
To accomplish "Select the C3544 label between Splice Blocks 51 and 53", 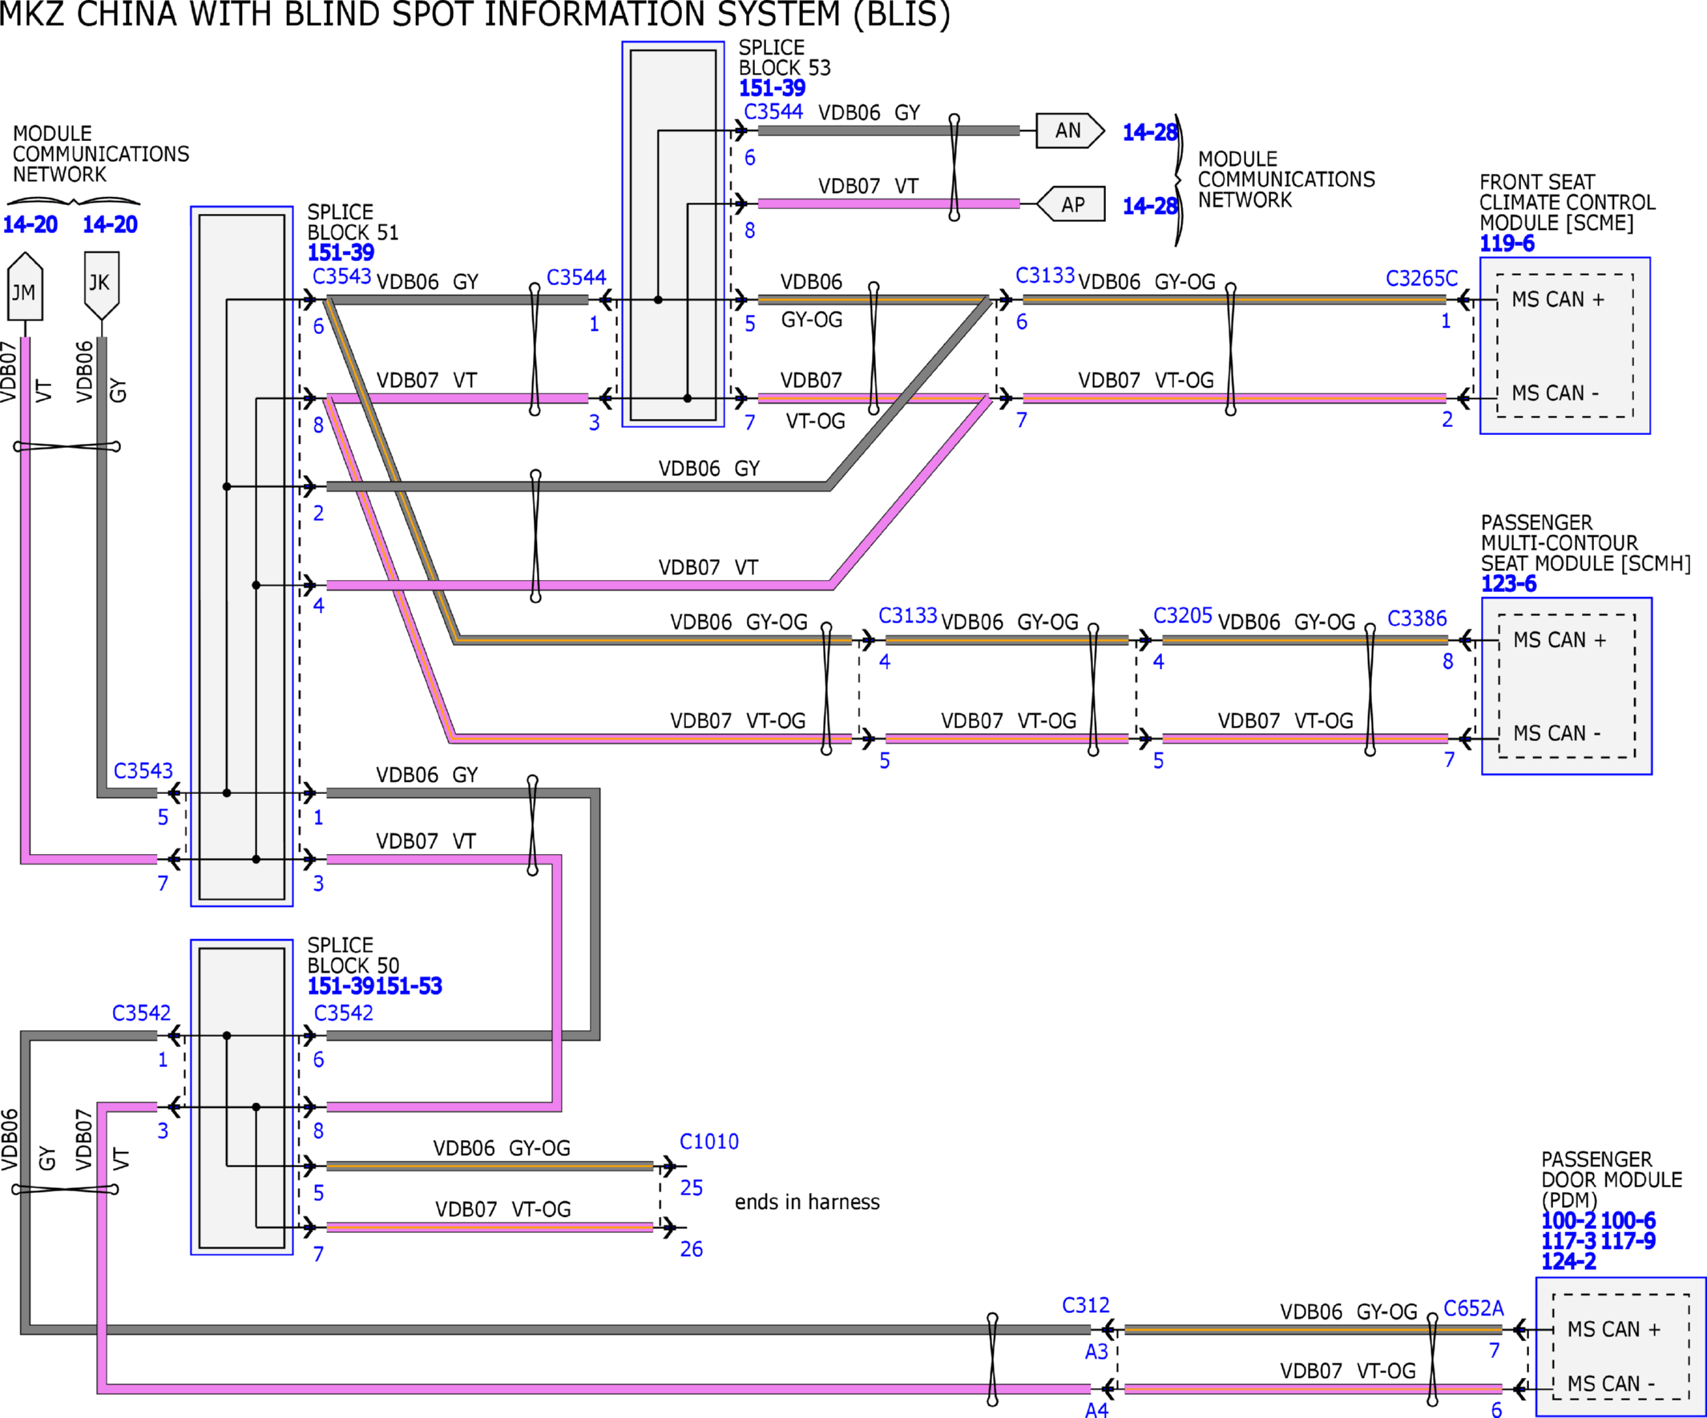I will [576, 278].
